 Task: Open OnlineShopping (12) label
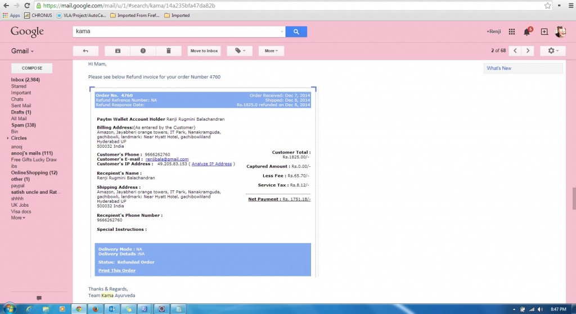click(34, 172)
